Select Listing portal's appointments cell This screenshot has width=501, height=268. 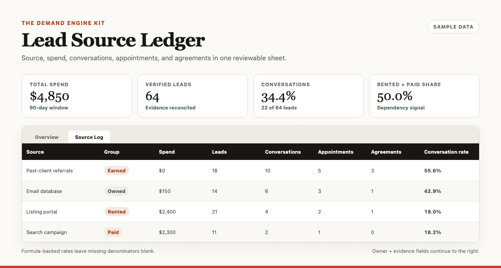[319, 212]
